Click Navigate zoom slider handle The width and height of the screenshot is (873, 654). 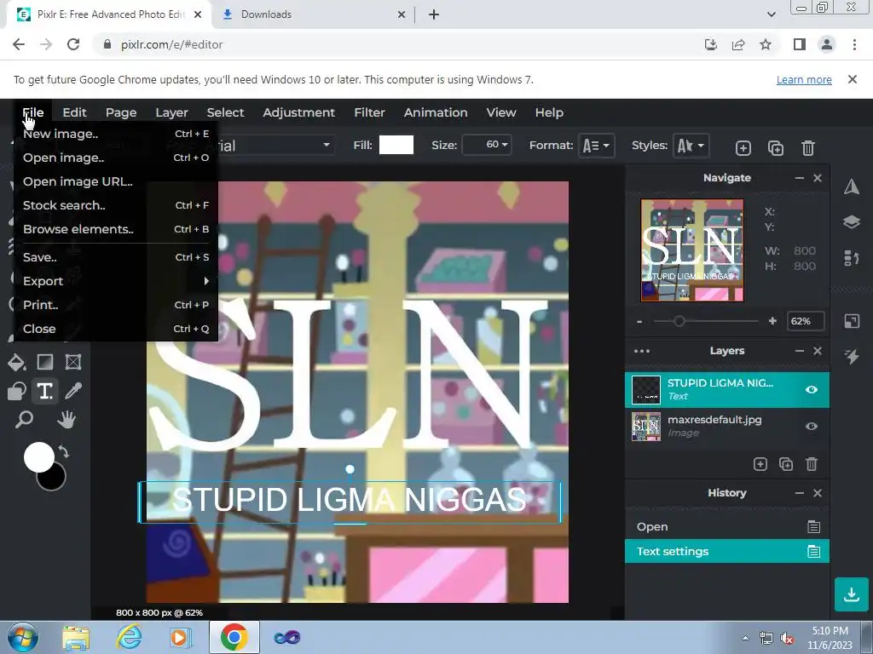tap(679, 321)
